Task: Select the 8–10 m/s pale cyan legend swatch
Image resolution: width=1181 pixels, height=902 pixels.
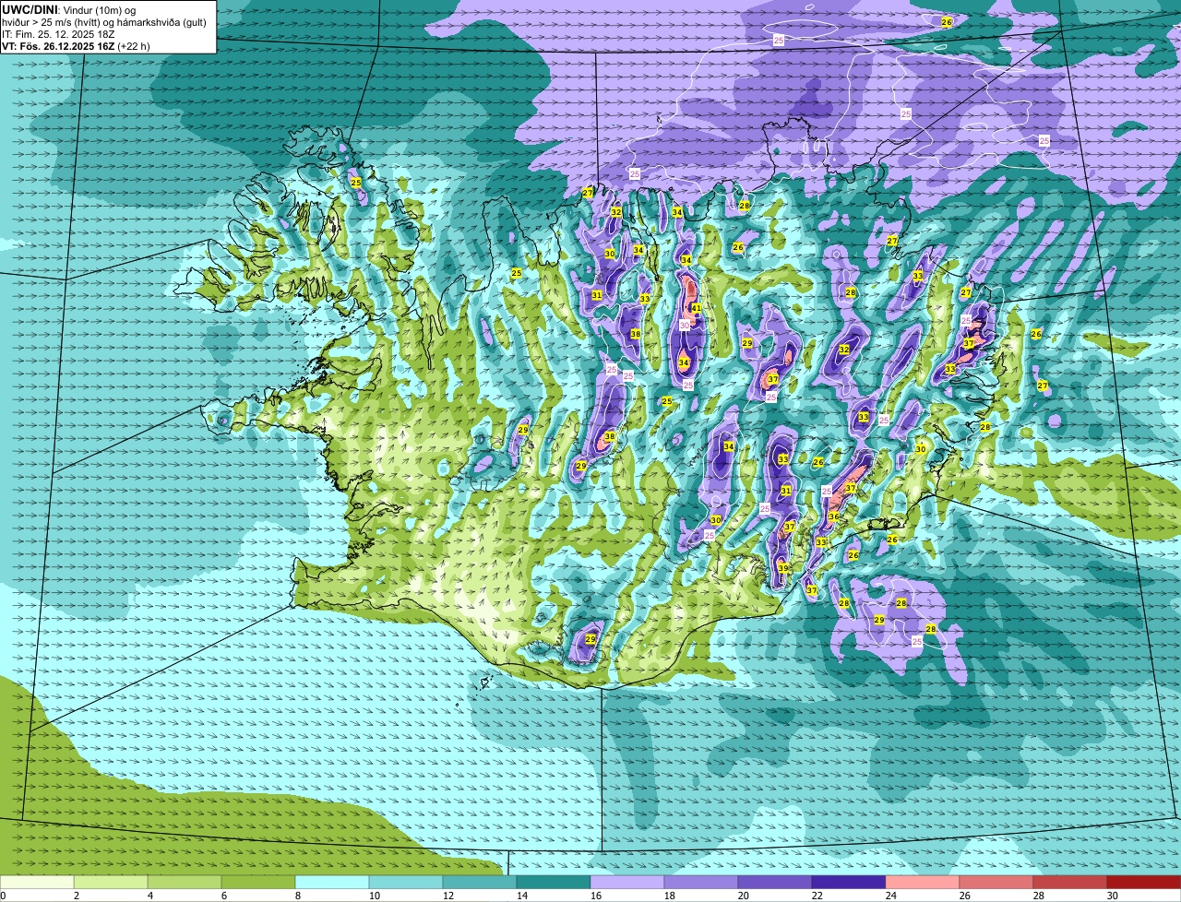Action: (332, 883)
